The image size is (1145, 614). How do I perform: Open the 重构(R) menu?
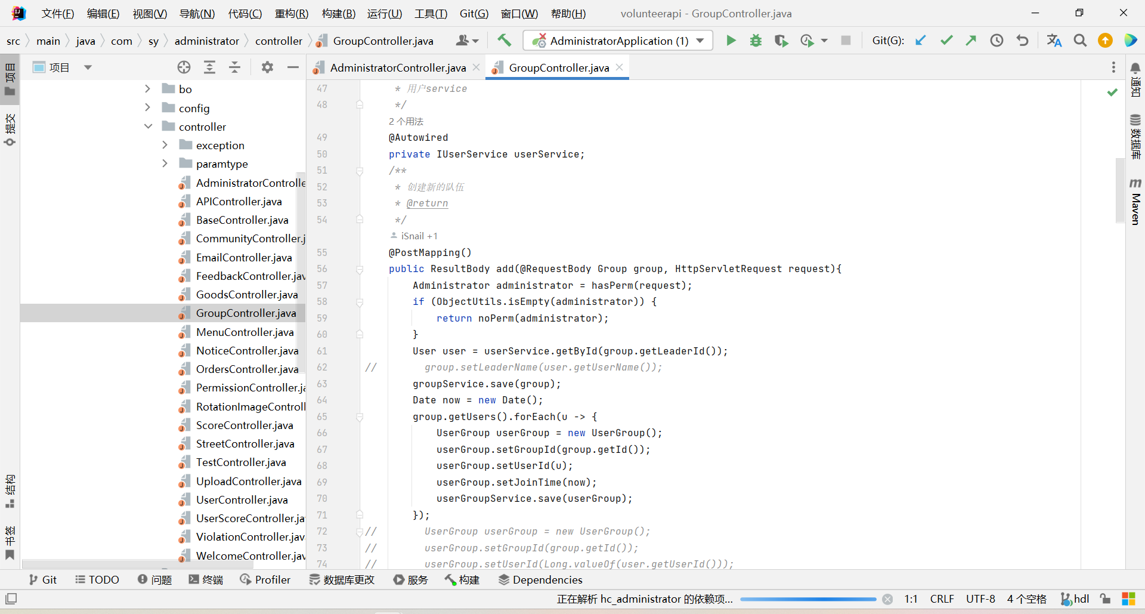292,13
